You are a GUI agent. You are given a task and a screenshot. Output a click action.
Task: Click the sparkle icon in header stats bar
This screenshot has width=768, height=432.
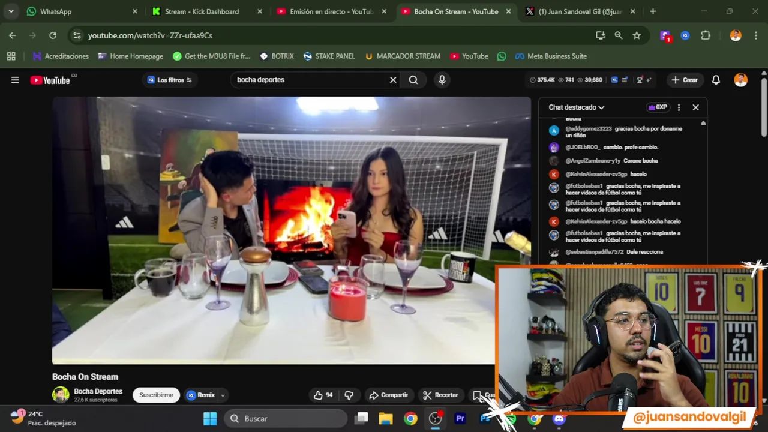coord(649,80)
